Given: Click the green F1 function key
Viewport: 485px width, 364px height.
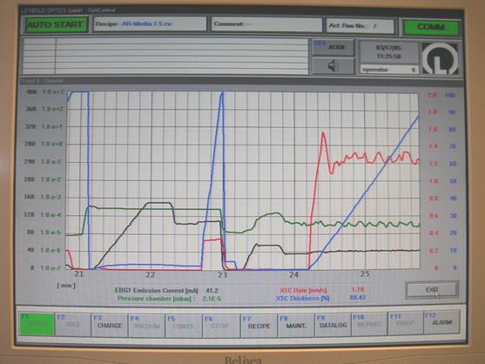Looking at the screenshot, I should [37, 324].
